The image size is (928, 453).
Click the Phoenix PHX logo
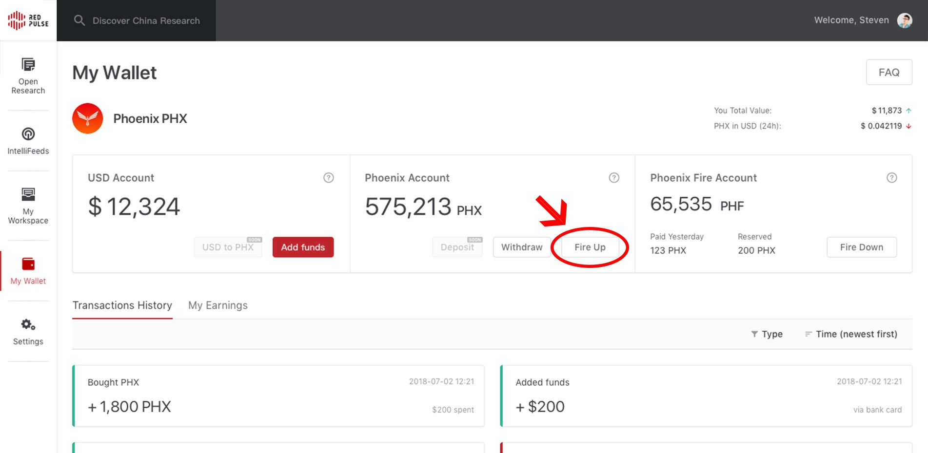pos(88,118)
